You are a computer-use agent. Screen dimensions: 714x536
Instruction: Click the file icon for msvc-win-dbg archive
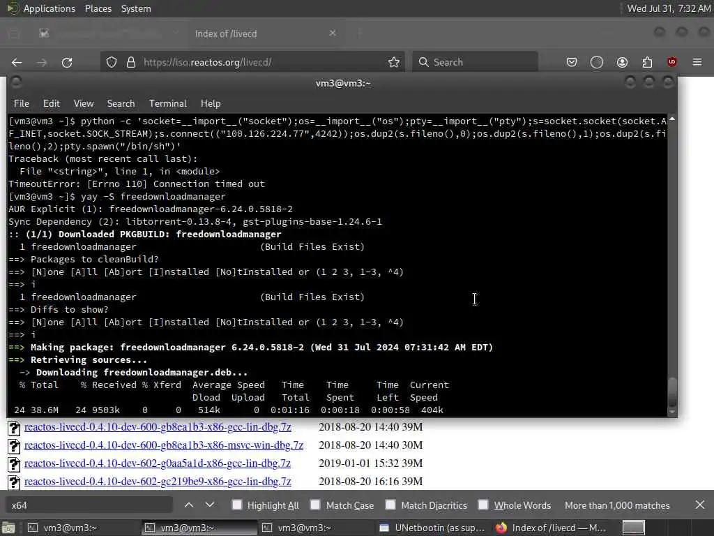click(14, 446)
